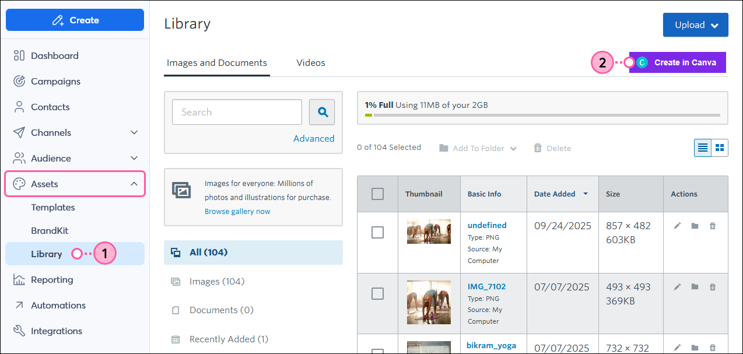The height and width of the screenshot is (354, 743).
Task: Click into the Search input field
Action: pyautogui.click(x=237, y=112)
